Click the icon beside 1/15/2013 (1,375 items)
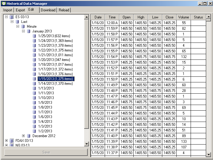The width and height of the screenshot is (213, 160). coord(35,79)
